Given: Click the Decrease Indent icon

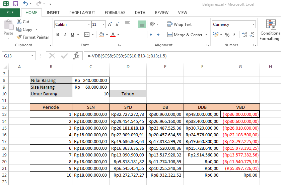Looking at the screenshot, I should coord(152,35).
